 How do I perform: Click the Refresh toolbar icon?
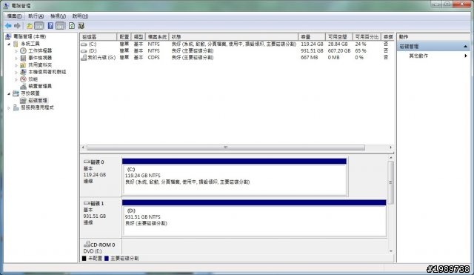(x=72, y=26)
